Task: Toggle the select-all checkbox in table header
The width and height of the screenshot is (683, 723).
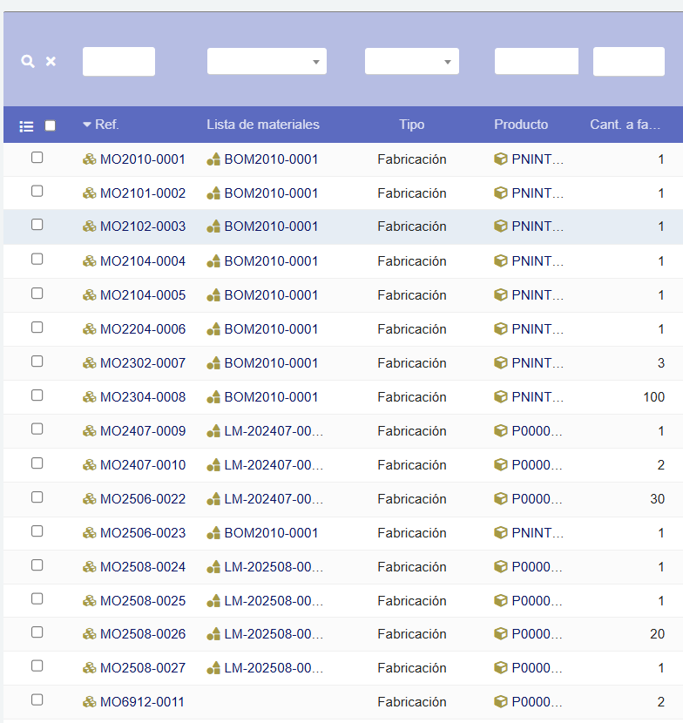Action: (x=50, y=125)
